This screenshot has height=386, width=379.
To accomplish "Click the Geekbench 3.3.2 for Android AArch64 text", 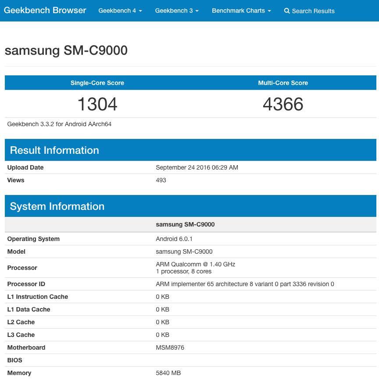I will pyautogui.click(x=59, y=124).
